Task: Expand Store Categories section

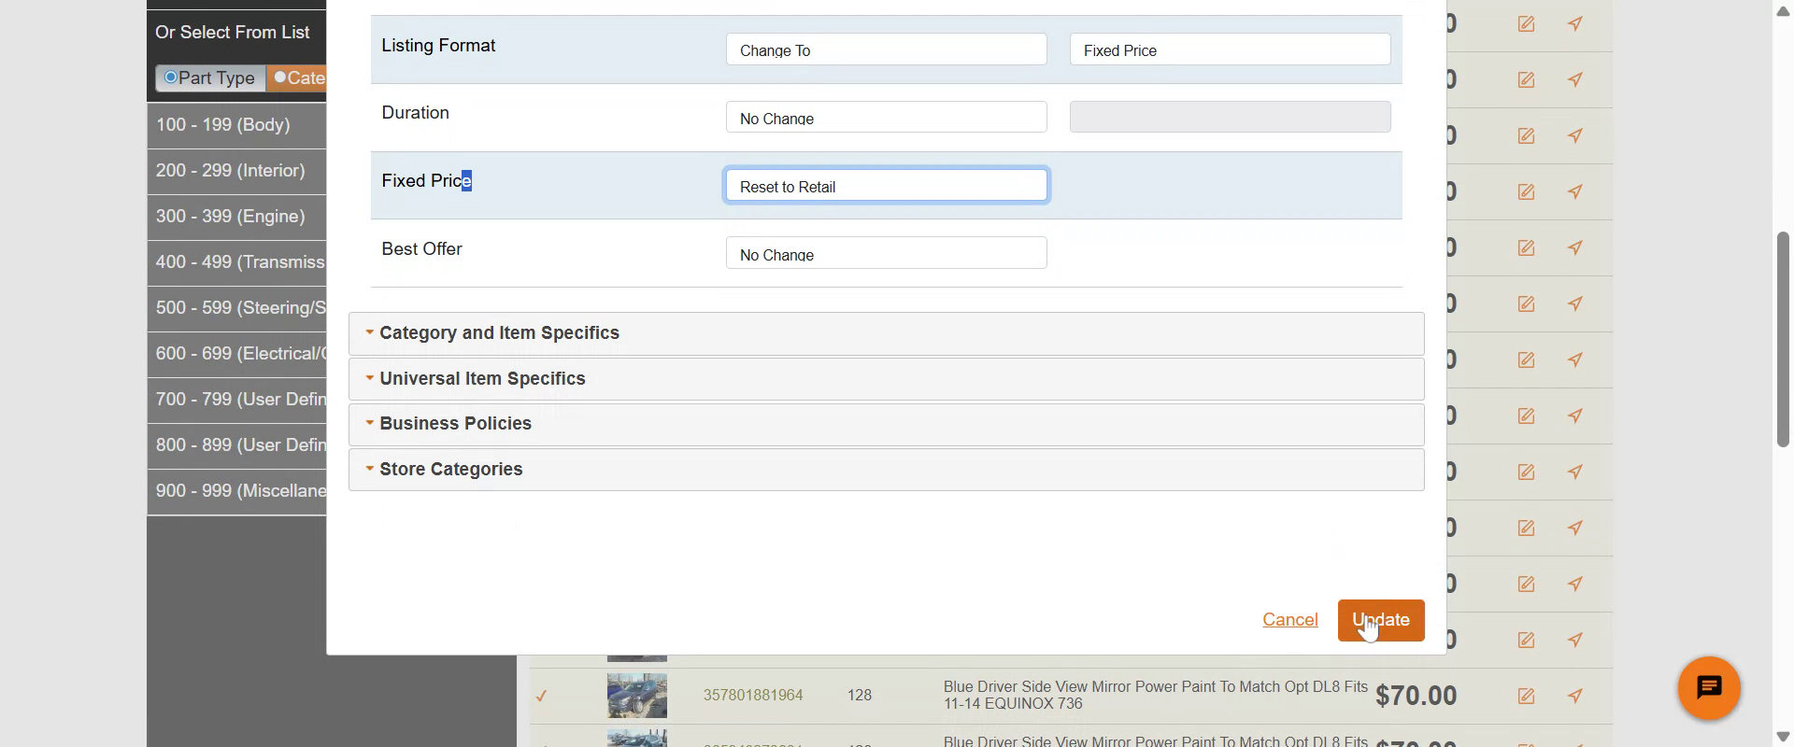Action: pos(886,470)
